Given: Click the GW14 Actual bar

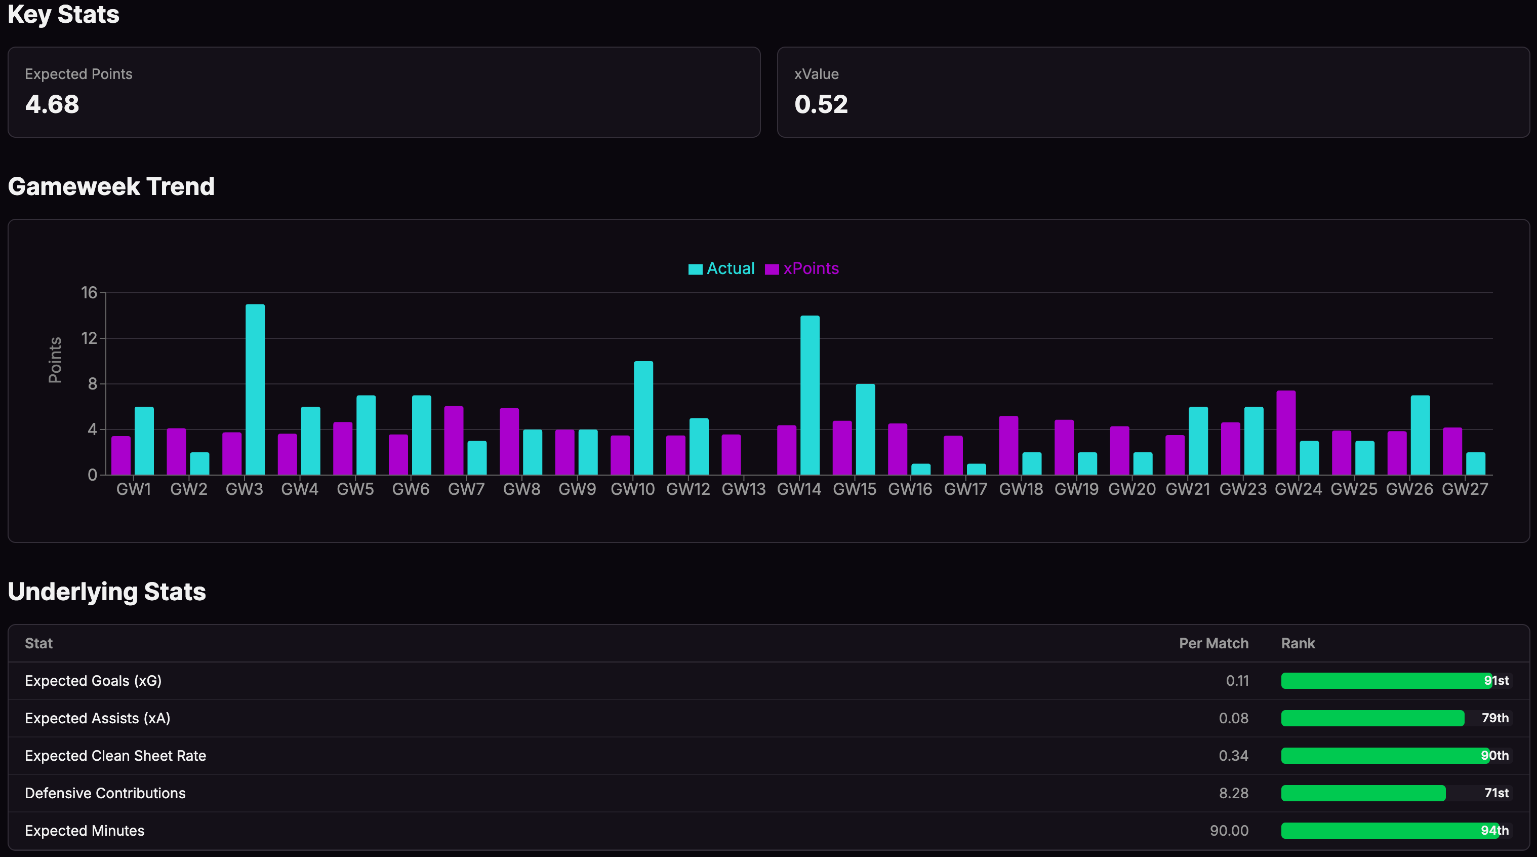Looking at the screenshot, I should click(x=810, y=395).
